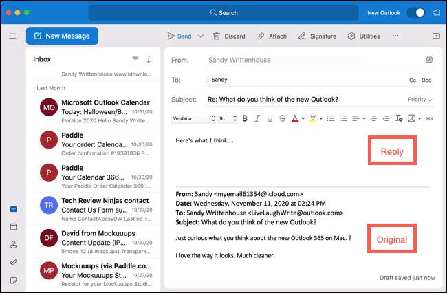This screenshot has height=293, width=447.
Task: Click inside the Search field
Action: [x=223, y=12]
